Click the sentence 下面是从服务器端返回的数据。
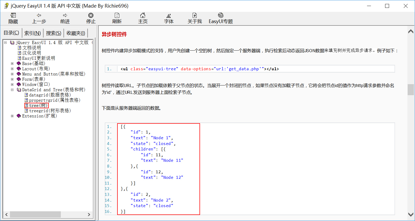 (x=132, y=108)
